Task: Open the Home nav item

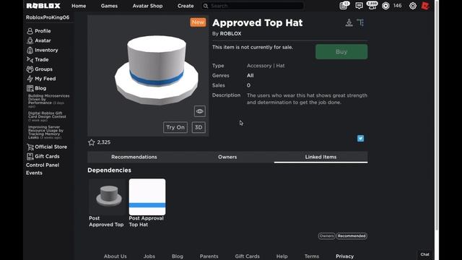Action: coord(79,6)
